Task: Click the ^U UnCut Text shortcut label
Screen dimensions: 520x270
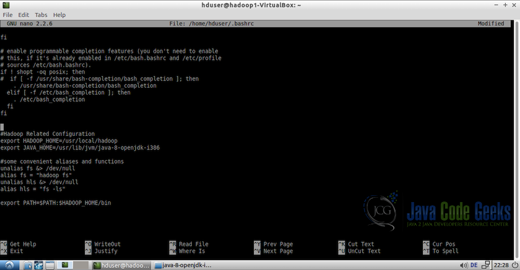Action: (360, 251)
